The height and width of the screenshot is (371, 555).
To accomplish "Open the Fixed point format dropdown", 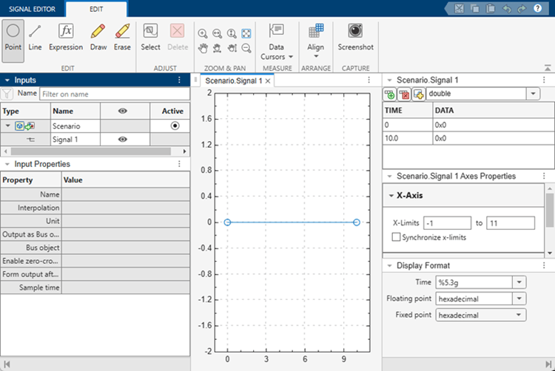I will pos(519,315).
